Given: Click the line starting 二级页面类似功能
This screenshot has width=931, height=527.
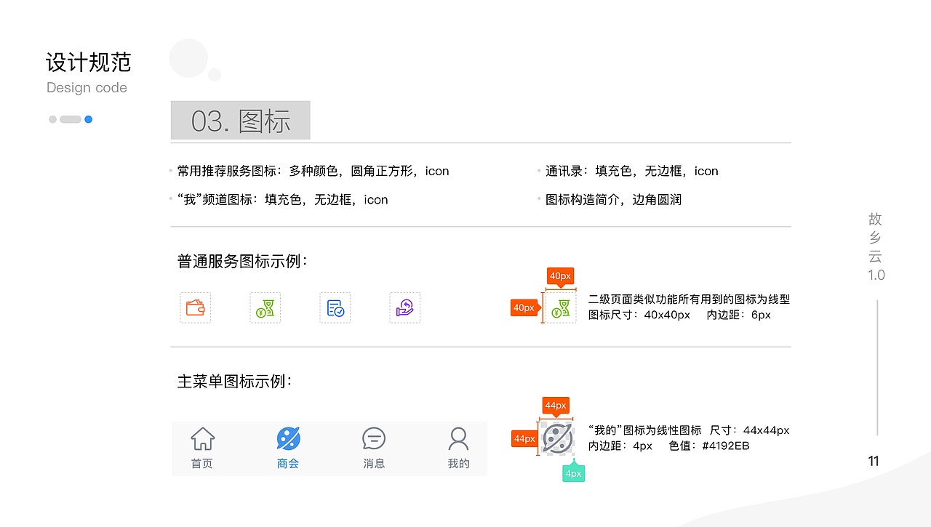Looking at the screenshot, I should [x=689, y=299].
